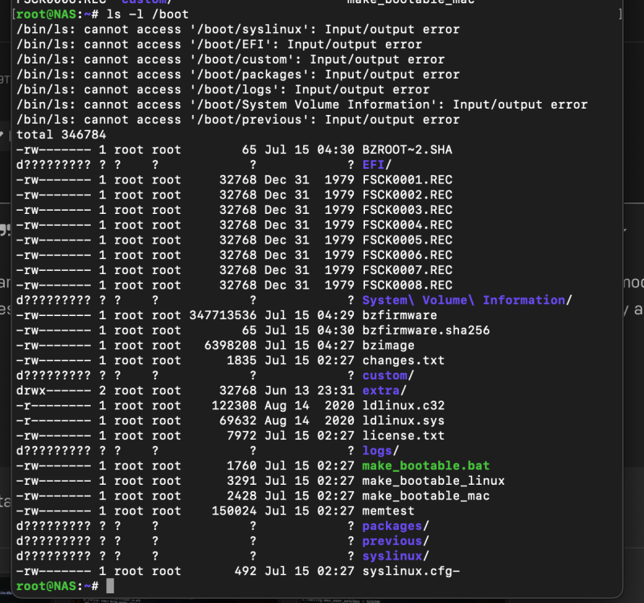The image size is (644, 603).
Task: Click the syslinux/ directory entry
Action: (396, 556)
